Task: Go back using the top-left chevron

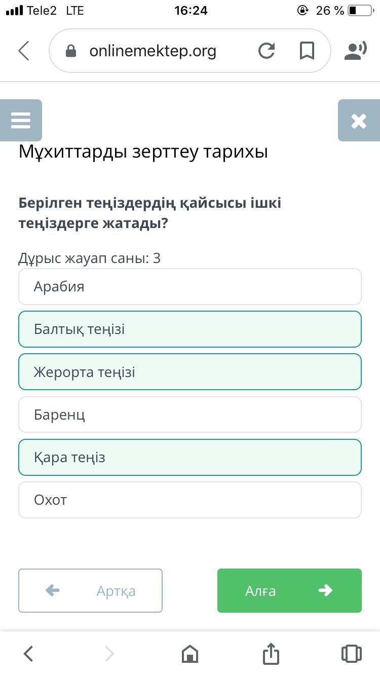Action: [x=24, y=51]
